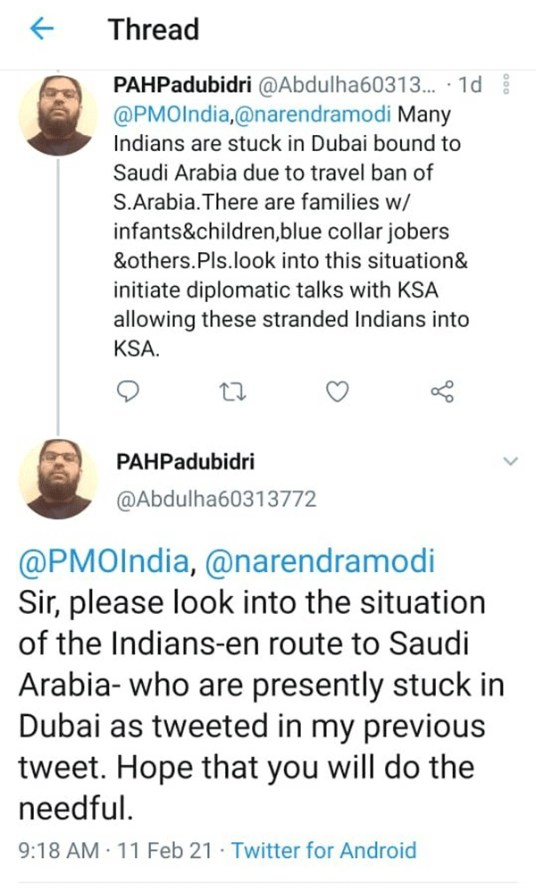Open @PMOIndia mention in first tweet
The width and height of the screenshot is (536, 892).
pyautogui.click(x=164, y=115)
